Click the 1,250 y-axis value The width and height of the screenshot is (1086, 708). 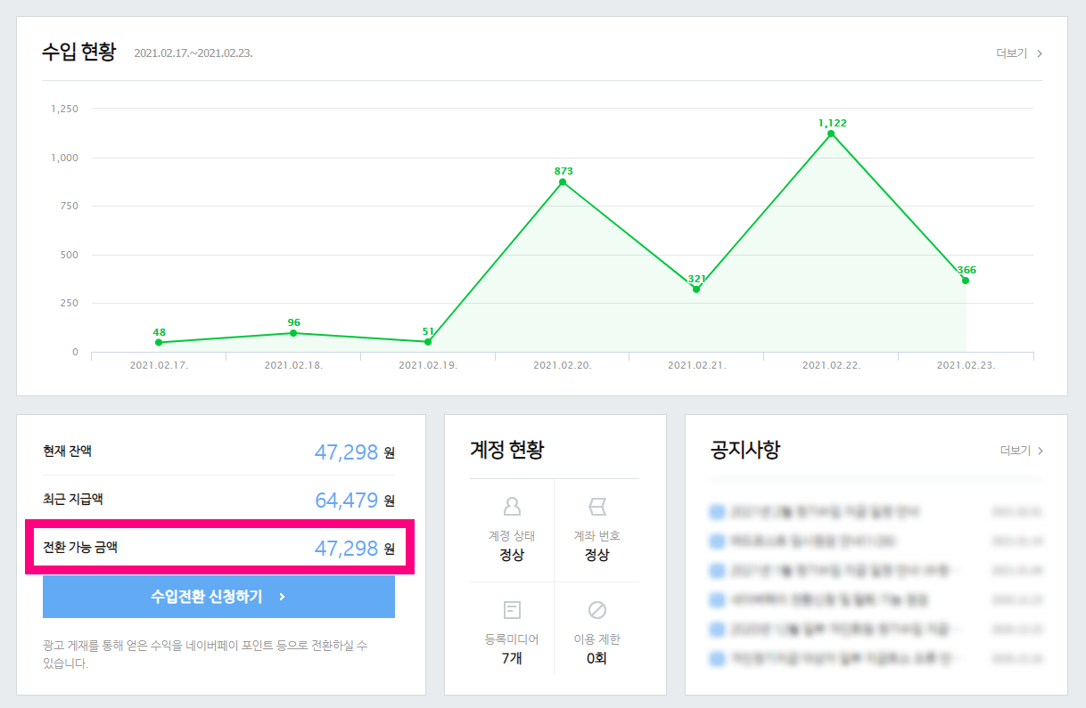(x=65, y=109)
